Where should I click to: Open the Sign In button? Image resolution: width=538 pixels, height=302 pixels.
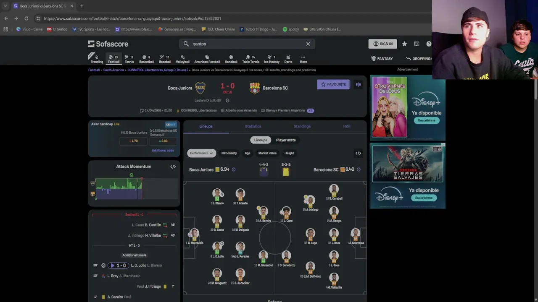pos(383,44)
